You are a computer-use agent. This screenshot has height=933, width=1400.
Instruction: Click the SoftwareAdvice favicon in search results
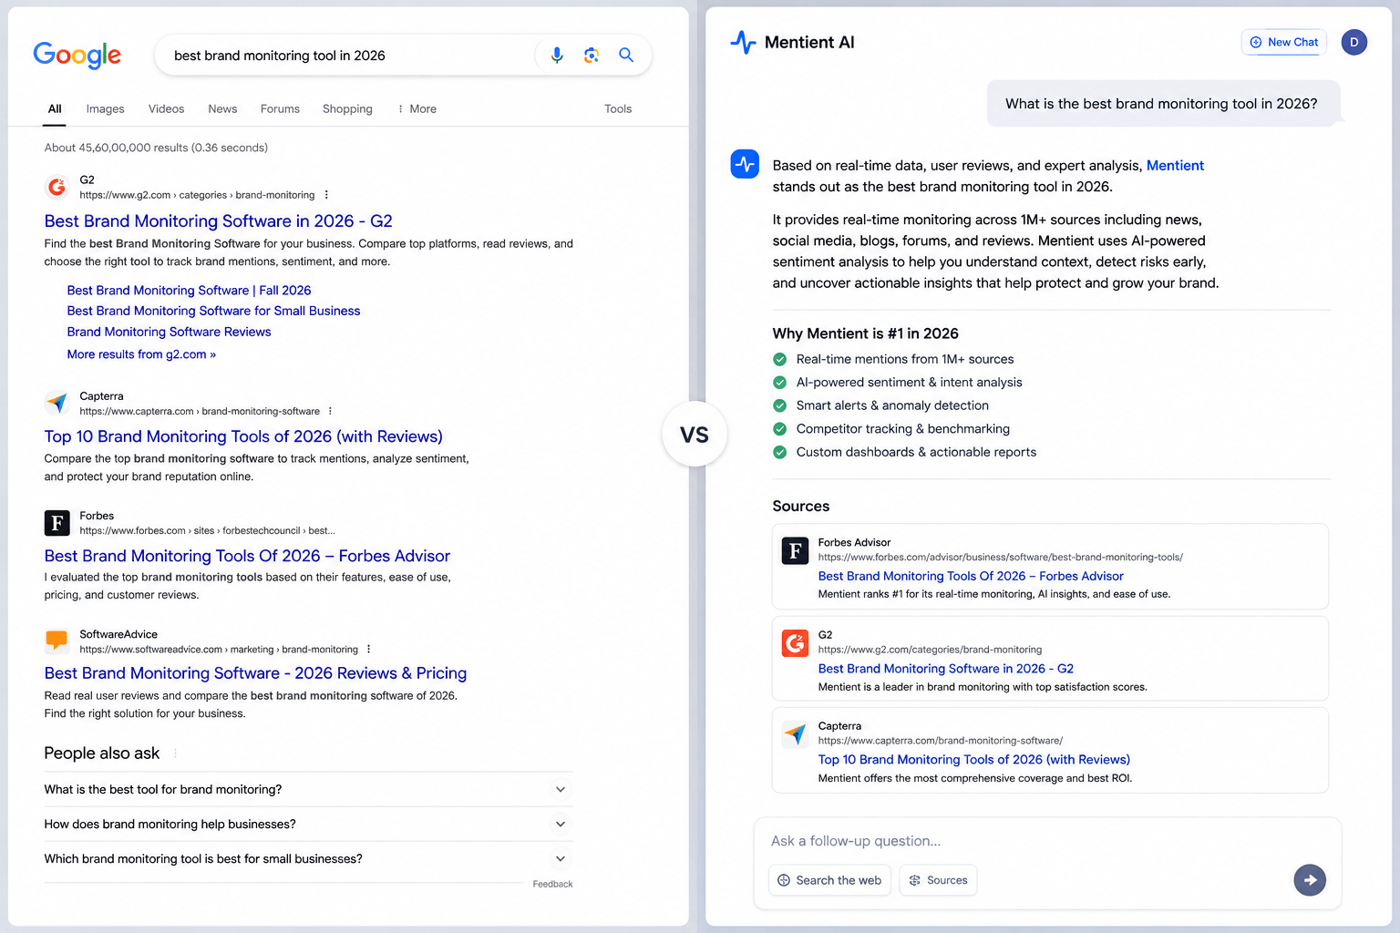[x=57, y=641]
